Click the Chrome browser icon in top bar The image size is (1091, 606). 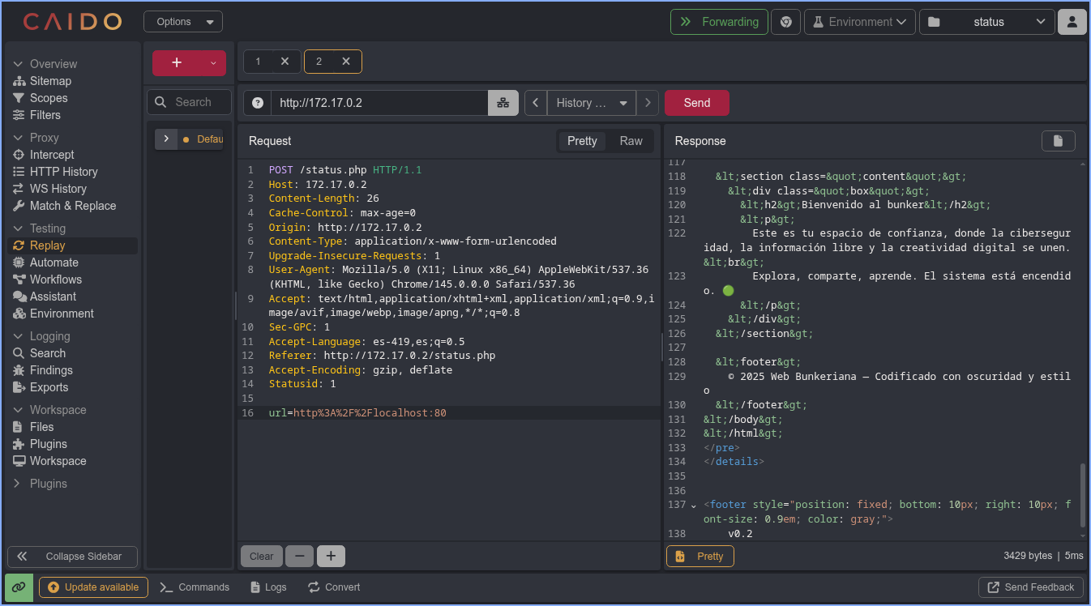[x=785, y=22]
